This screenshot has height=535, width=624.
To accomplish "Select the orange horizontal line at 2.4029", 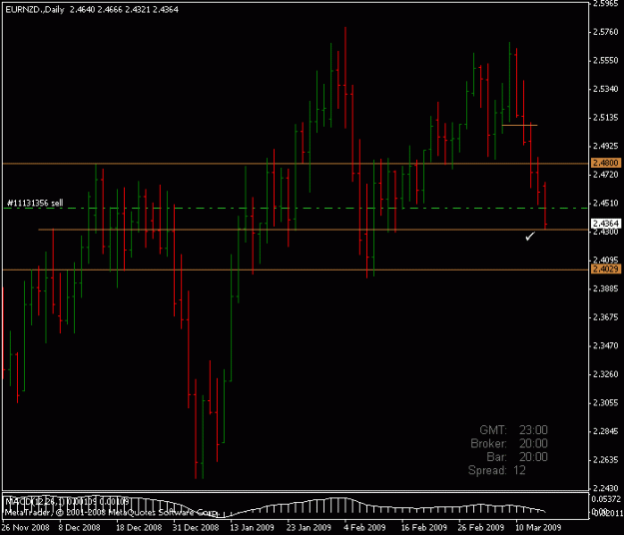I will point(296,269).
